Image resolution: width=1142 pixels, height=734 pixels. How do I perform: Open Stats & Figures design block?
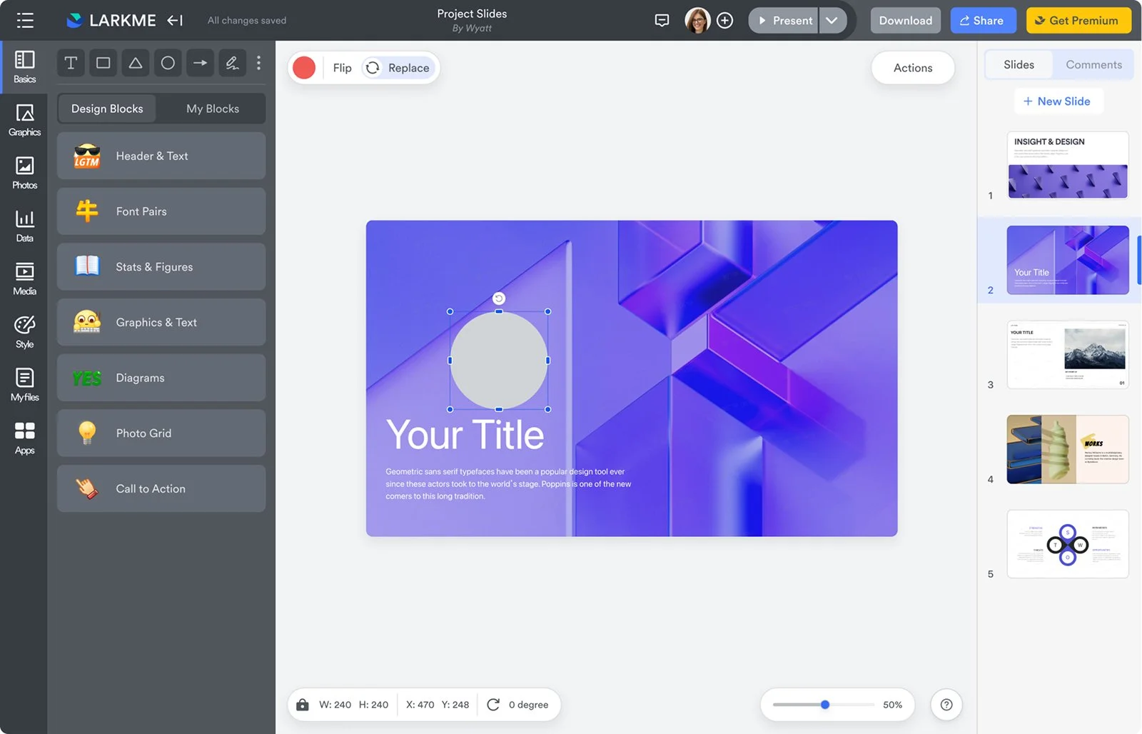(x=161, y=267)
